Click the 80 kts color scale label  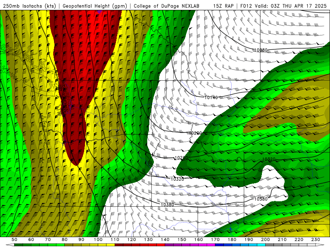[x=65, y=240]
